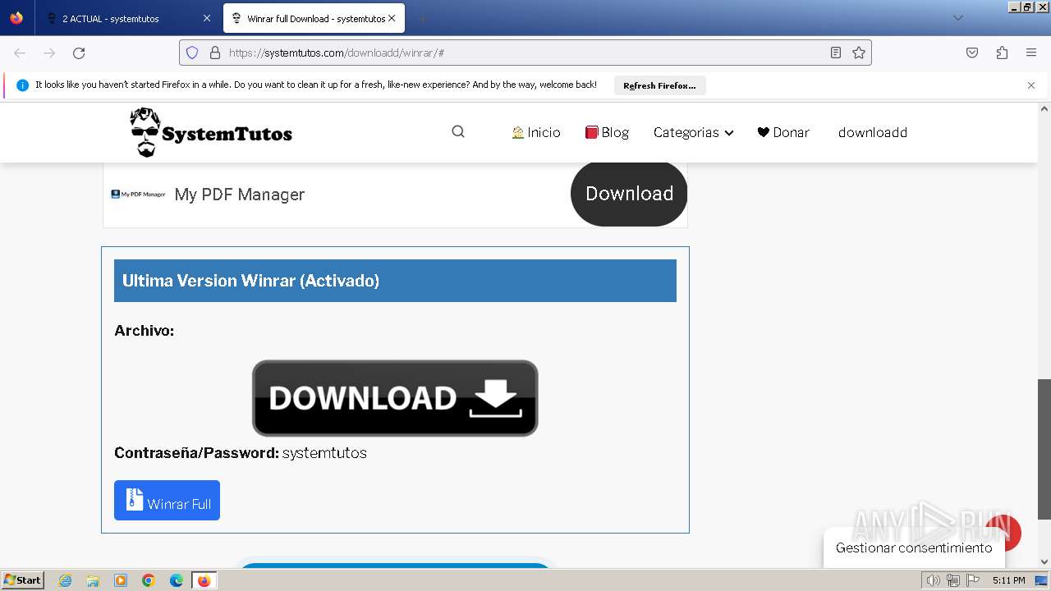Screen dimensions: 1051x591
Task: Close the 2 ACTUAL - systemtutos tab
Action: point(206,18)
